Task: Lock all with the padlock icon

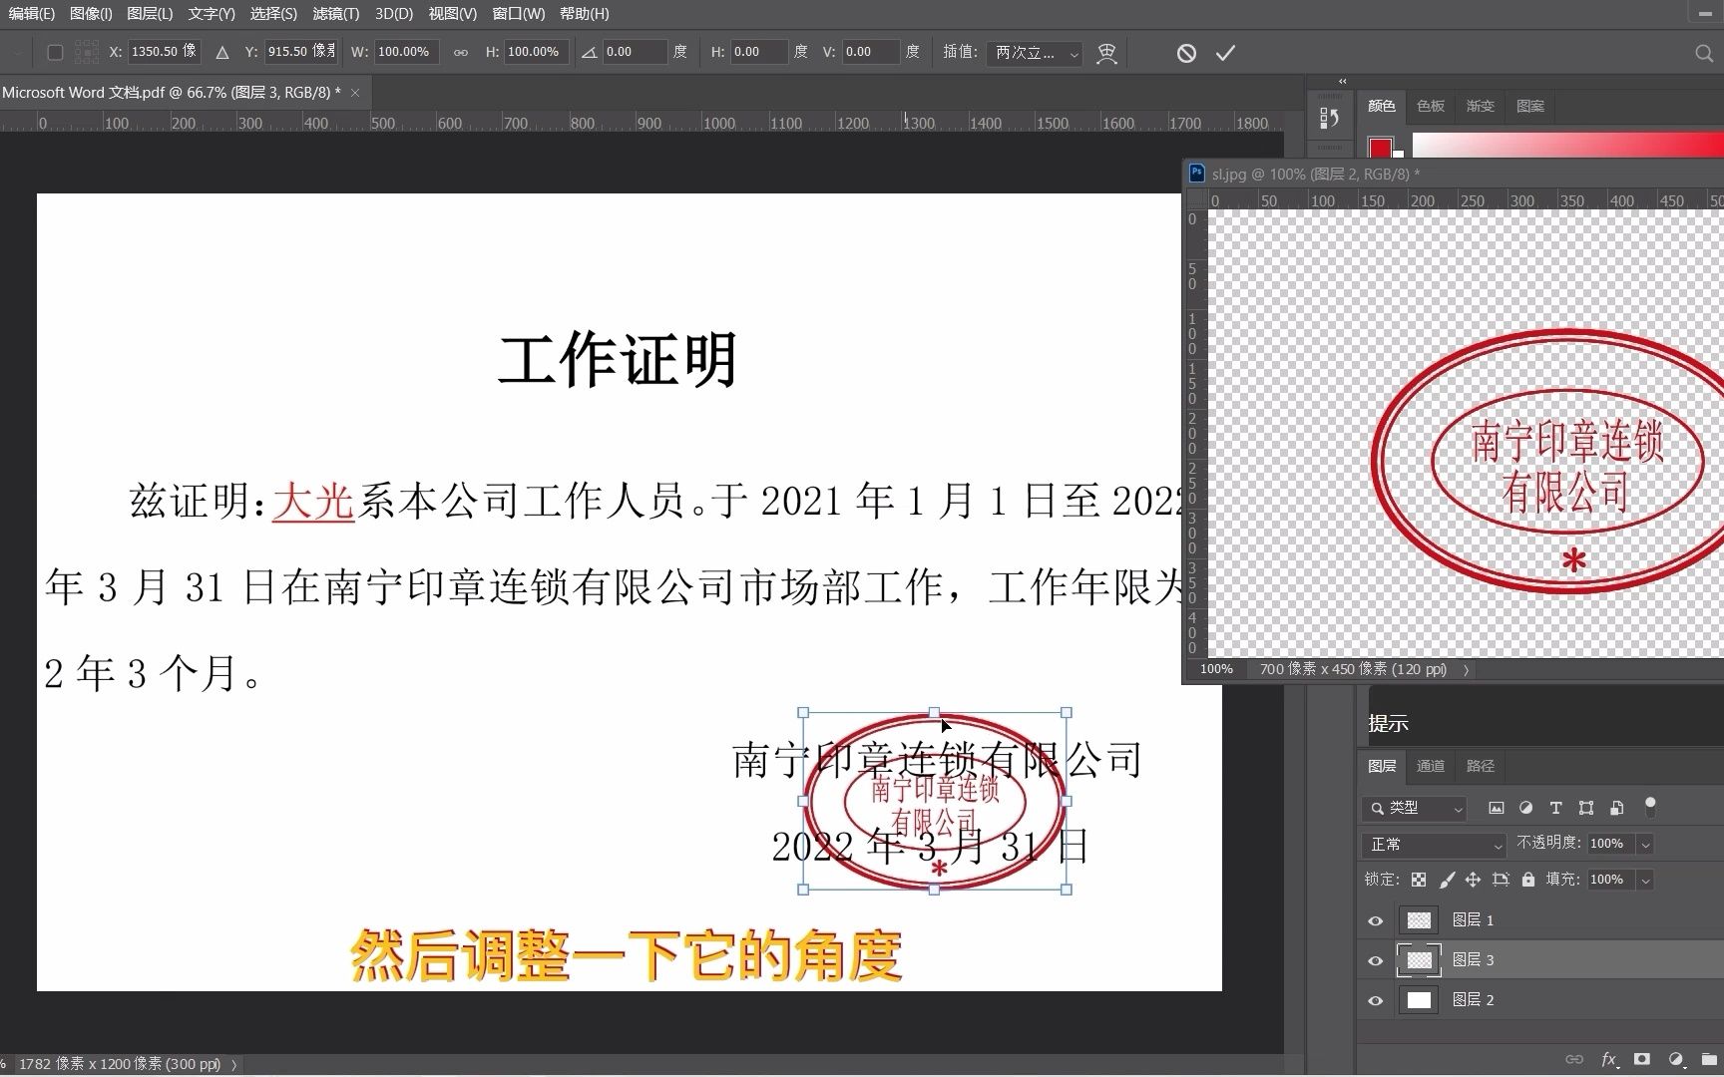Action: [1528, 880]
